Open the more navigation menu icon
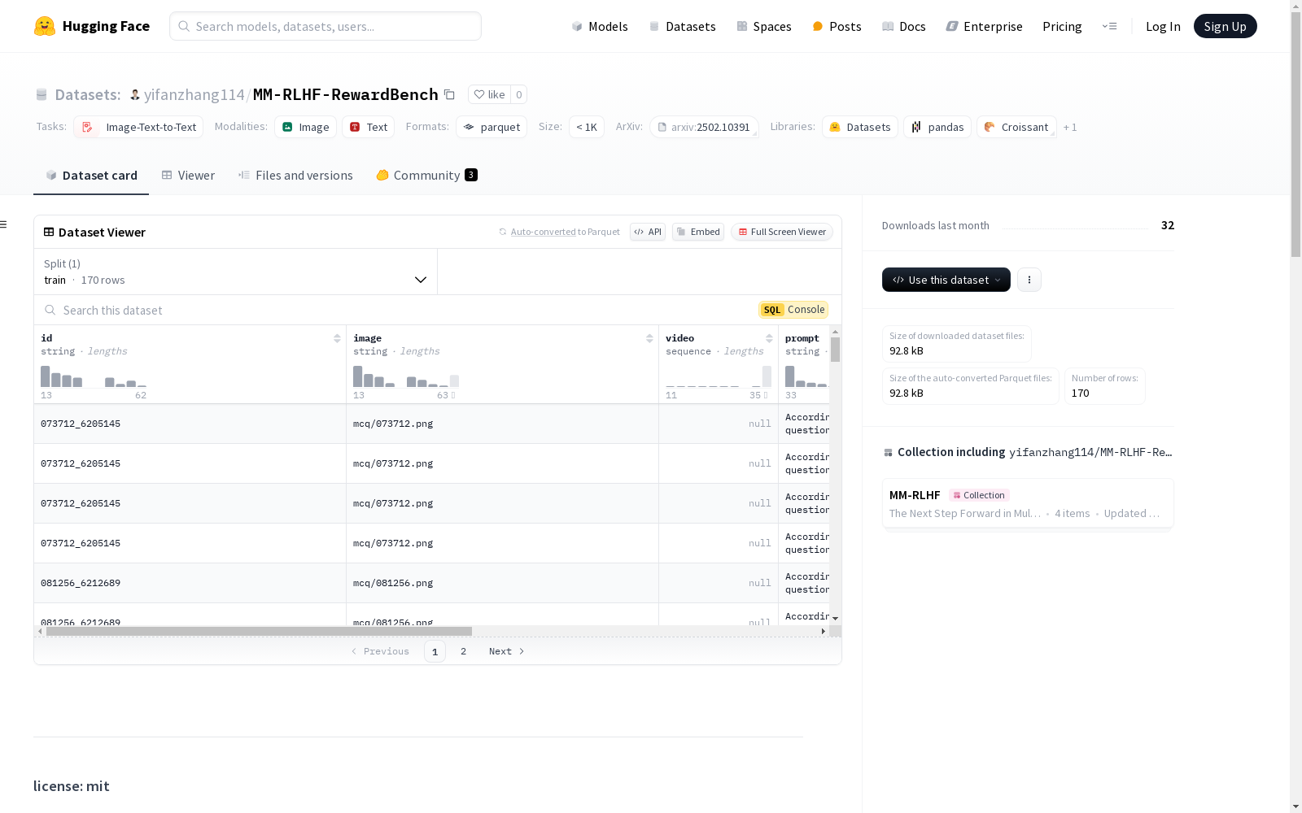 click(1109, 26)
